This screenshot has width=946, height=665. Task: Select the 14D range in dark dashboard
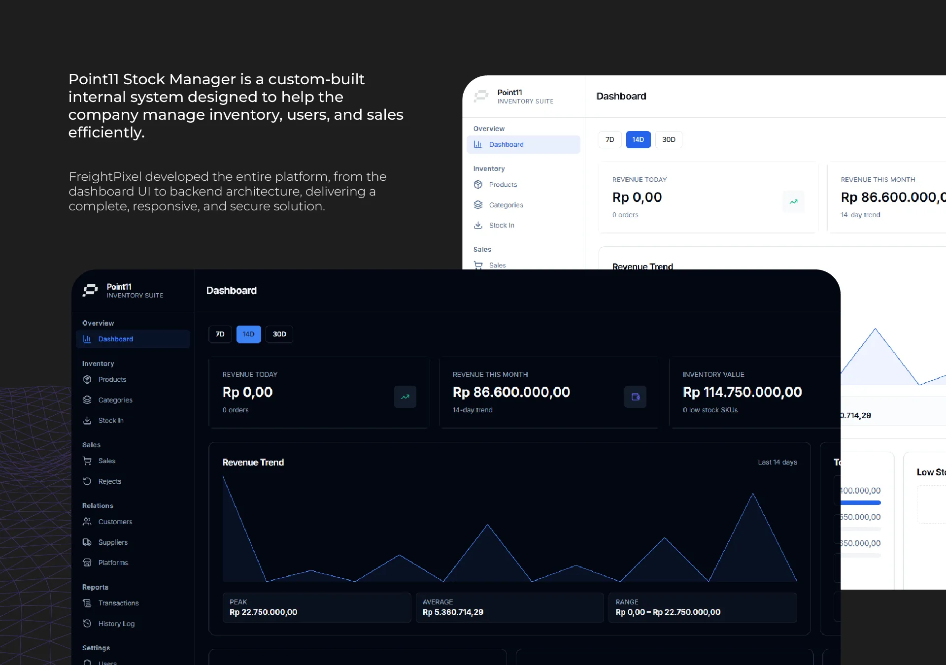point(249,334)
